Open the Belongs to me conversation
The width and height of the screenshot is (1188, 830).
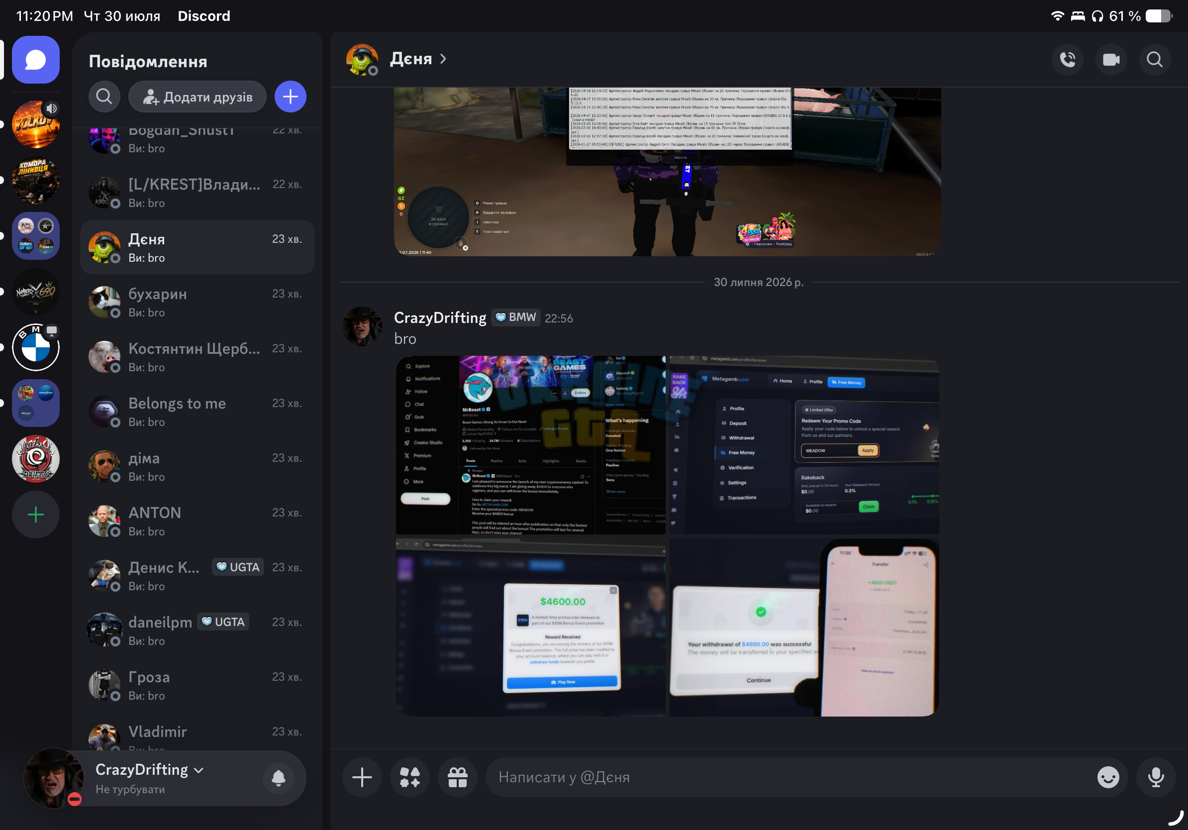(x=198, y=412)
